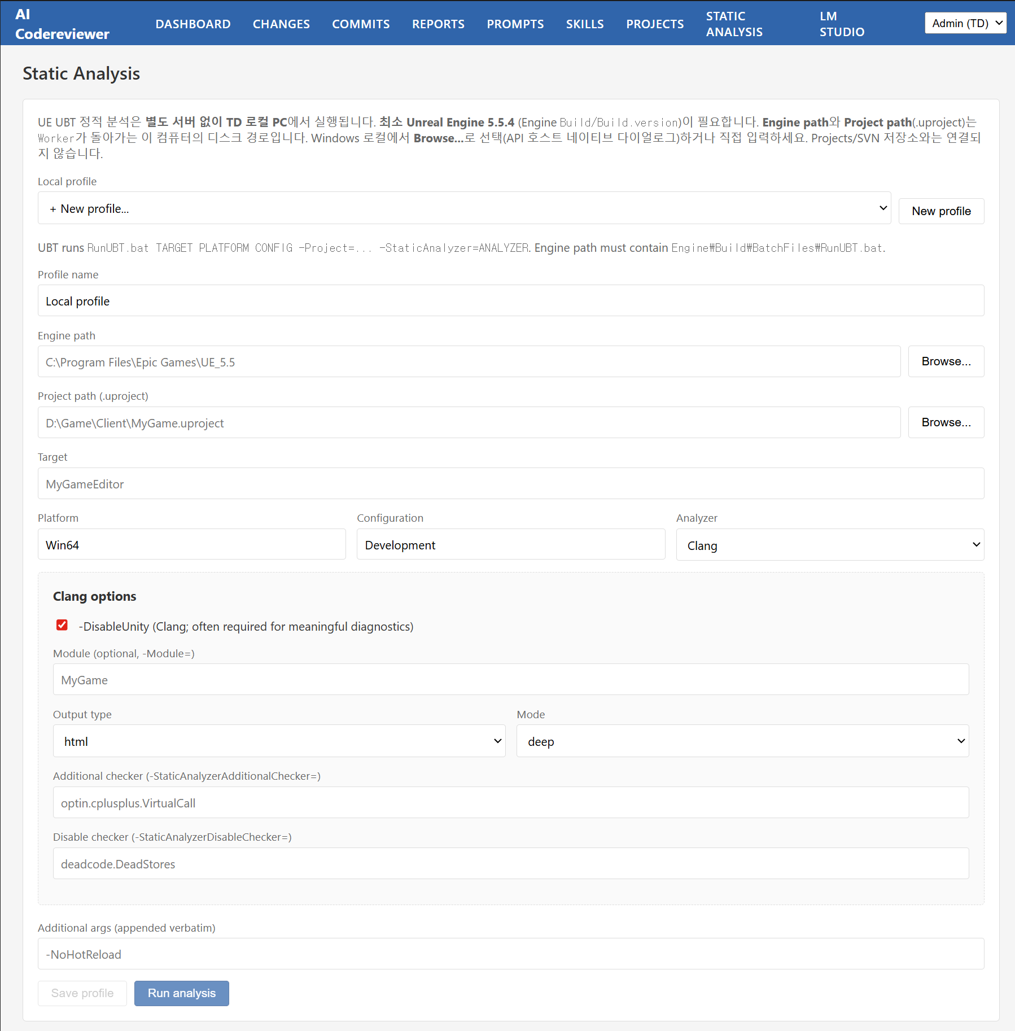Open LM Studio page
This screenshot has width=1015, height=1031.
tap(842, 24)
